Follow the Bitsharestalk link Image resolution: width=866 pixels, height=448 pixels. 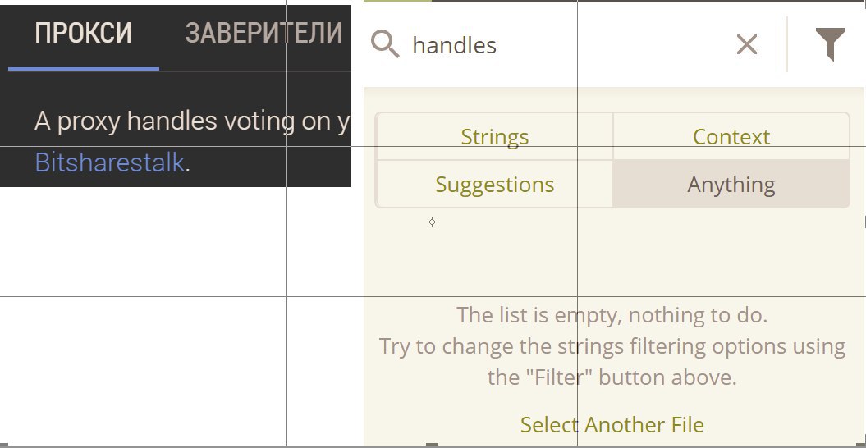109,162
